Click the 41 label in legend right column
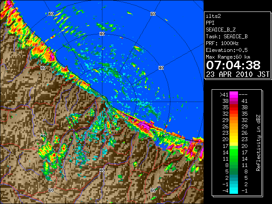Viewport: 272px width, 204px height. 244,101
